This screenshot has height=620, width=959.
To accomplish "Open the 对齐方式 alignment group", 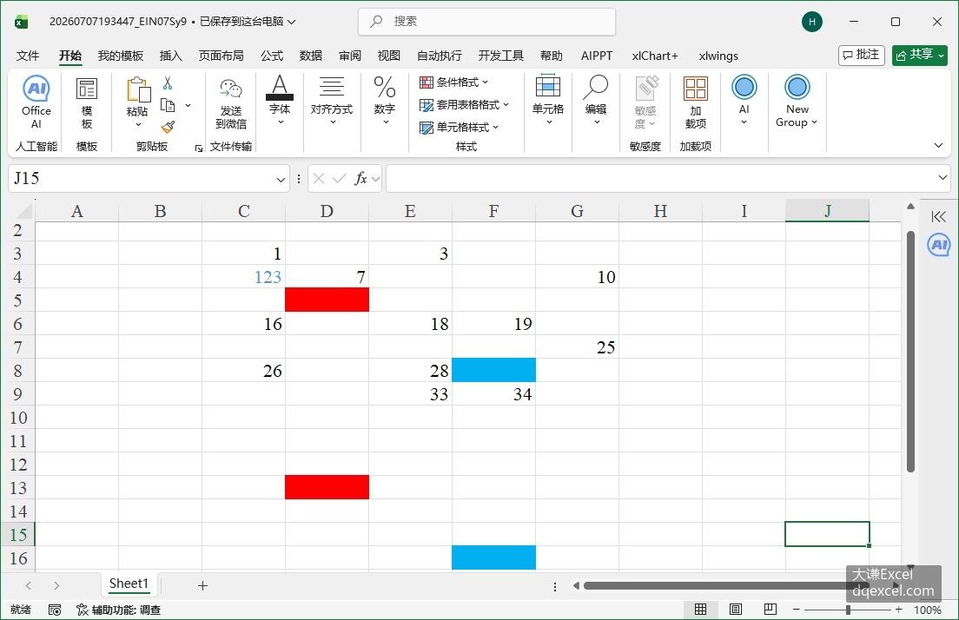I will (x=332, y=100).
